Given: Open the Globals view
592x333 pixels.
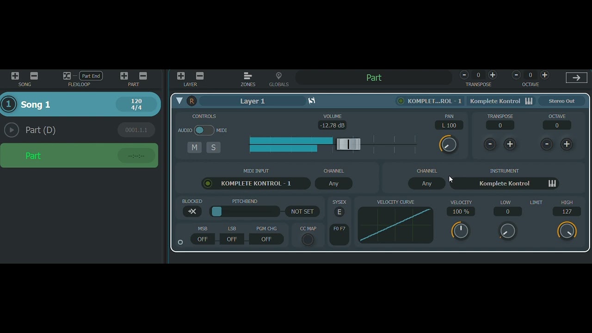Looking at the screenshot, I should (x=279, y=79).
